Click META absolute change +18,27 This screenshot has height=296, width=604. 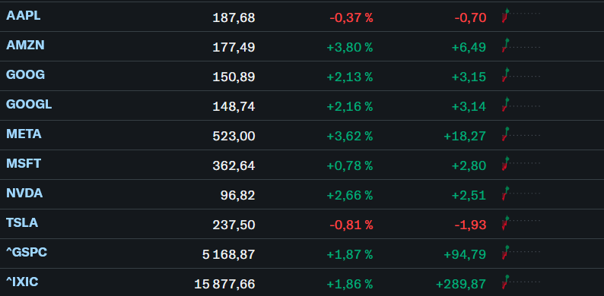pyautogui.click(x=465, y=136)
